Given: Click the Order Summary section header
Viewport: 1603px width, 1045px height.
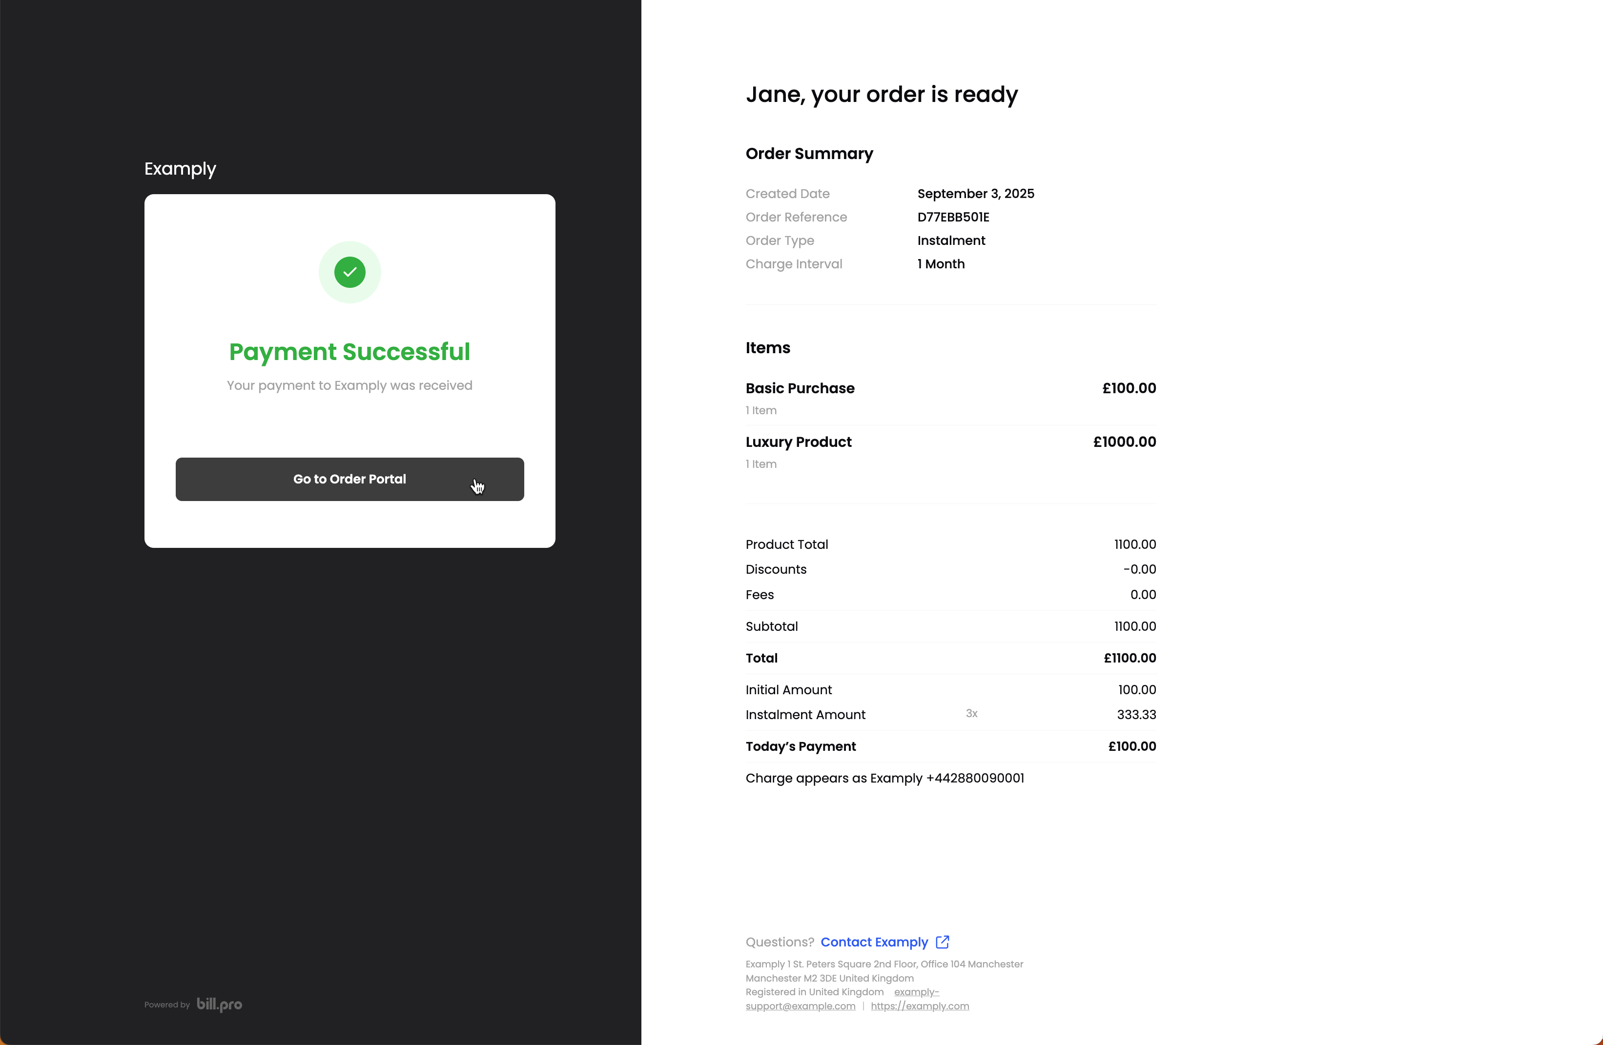Looking at the screenshot, I should (x=808, y=154).
